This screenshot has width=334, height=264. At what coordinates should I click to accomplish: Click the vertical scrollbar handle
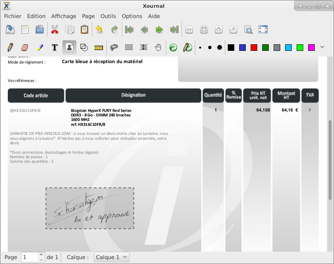click(330, 160)
